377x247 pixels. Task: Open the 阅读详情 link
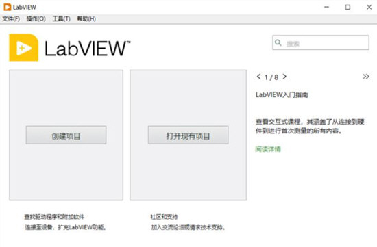click(x=268, y=149)
